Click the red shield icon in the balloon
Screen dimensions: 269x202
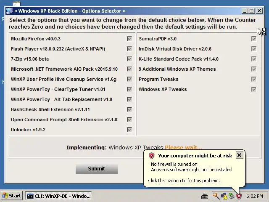151,156
